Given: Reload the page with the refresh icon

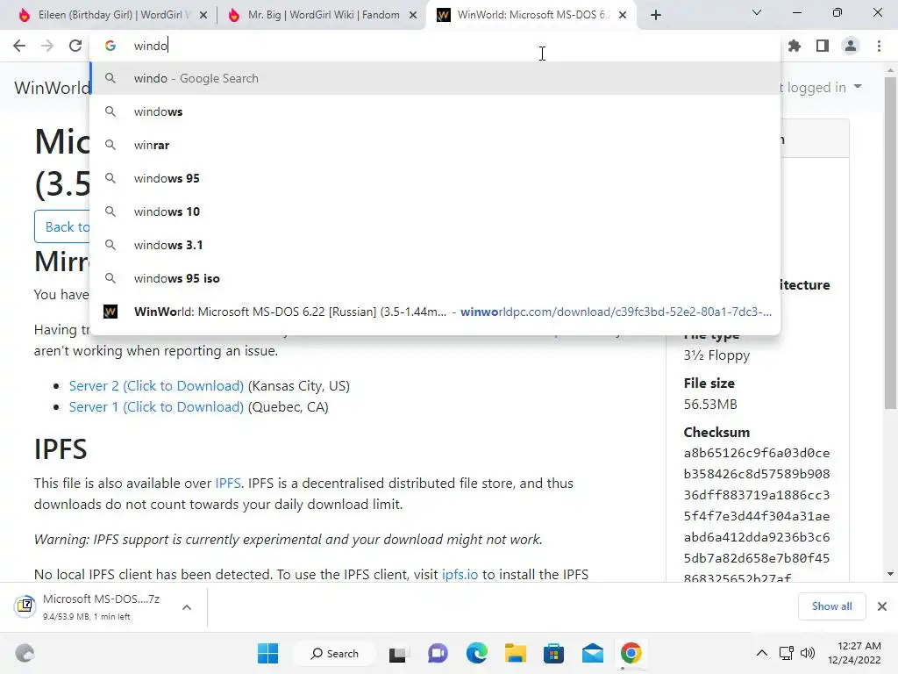Looking at the screenshot, I should [75, 46].
